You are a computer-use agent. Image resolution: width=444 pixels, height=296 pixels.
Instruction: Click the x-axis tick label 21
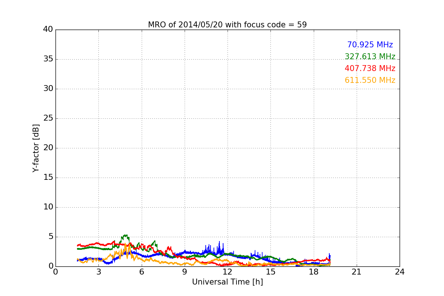357,272
